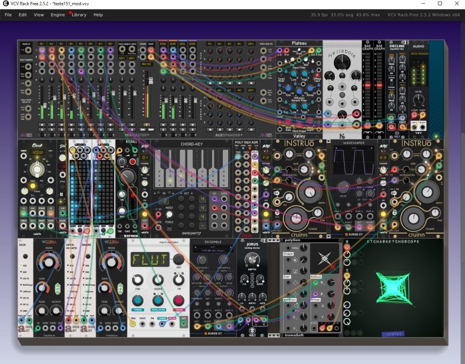Click the MixMaster channel -01- fader

tap(45, 105)
